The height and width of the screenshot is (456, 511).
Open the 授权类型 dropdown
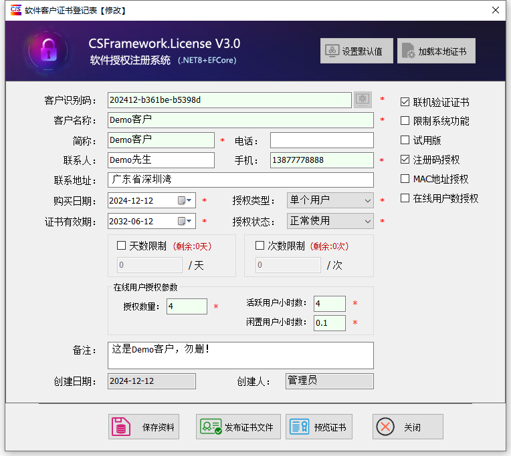(368, 200)
